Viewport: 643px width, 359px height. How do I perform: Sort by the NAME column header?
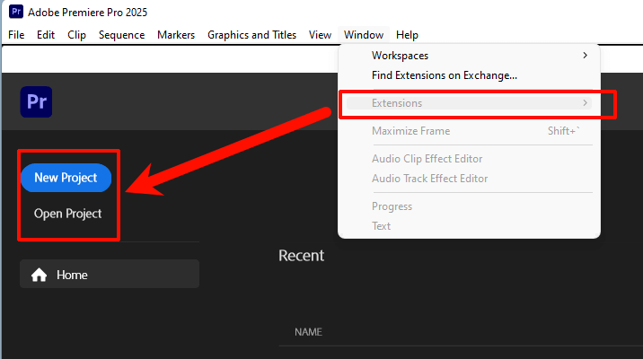coord(308,332)
